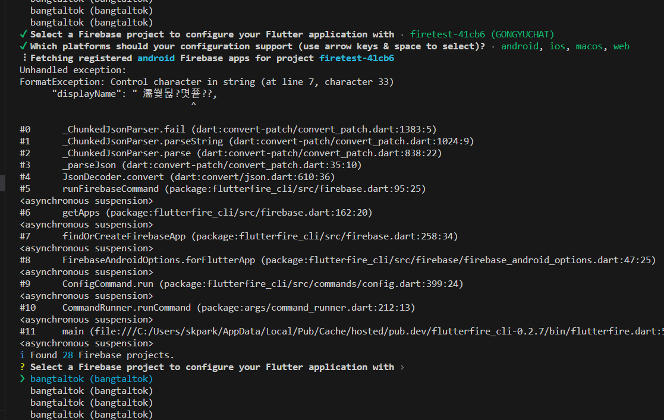Click "(at line 7, character 33)" text

point(328,82)
